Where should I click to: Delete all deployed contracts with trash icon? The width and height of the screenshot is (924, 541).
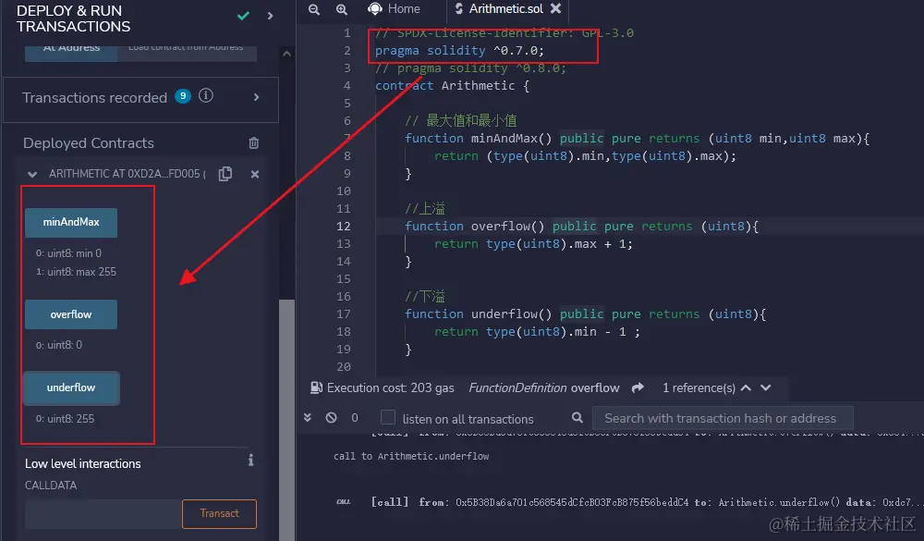pos(253,142)
